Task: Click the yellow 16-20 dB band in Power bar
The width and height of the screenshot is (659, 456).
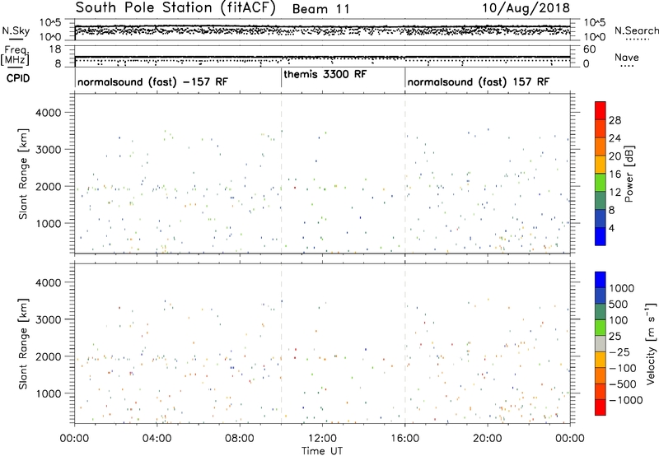Action: (x=601, y=165)
